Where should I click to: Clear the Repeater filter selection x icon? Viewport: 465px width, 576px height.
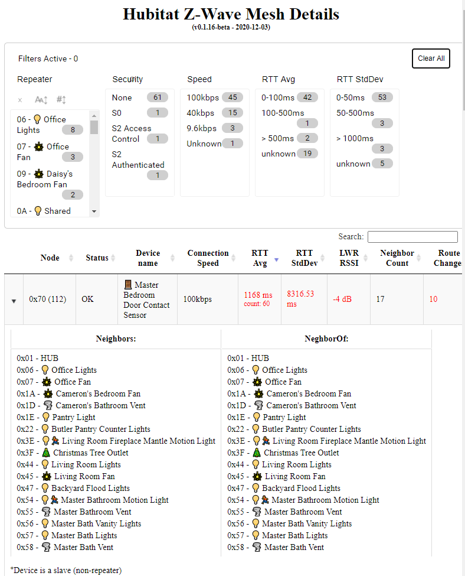coord(20,100)
